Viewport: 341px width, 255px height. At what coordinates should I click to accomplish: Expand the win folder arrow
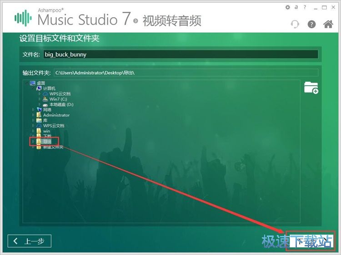tap(33, 131)
